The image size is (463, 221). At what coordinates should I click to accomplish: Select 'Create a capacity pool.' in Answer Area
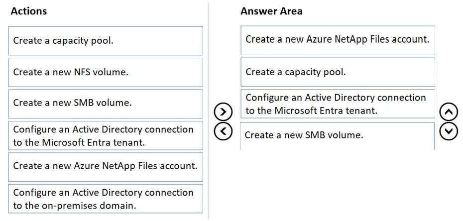coord(337,72)
